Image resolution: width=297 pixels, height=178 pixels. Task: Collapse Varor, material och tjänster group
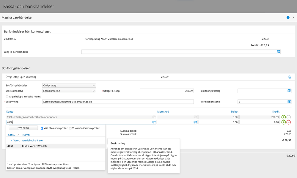[x=11, y=140]
